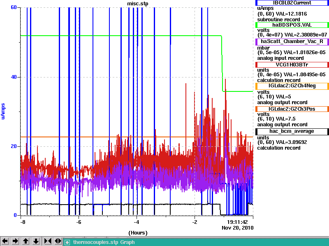Click the 'analog input record' text
This screenshot has width=329, height=246.
click(280, 58)
